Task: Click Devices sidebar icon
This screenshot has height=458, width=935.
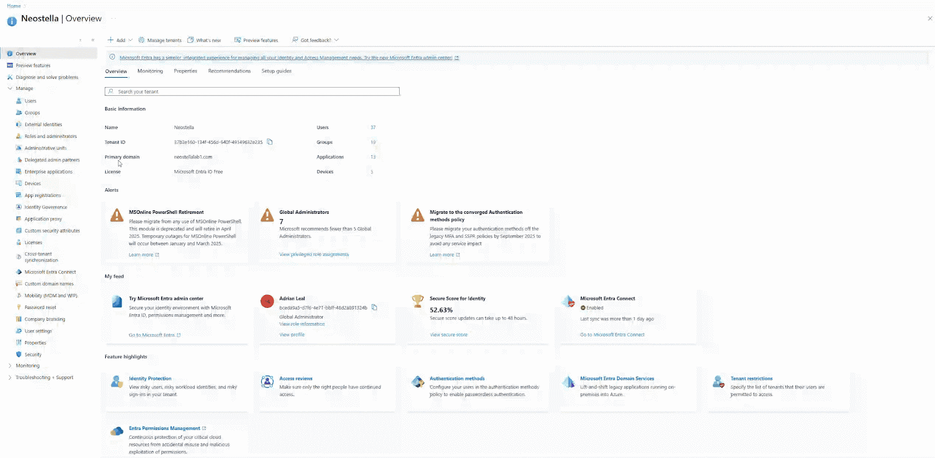Action: pyautogui.click(x=19, y=183)
